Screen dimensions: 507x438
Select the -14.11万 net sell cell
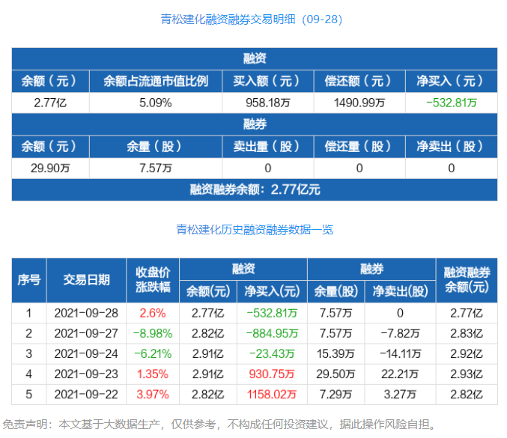click(401, 353)
